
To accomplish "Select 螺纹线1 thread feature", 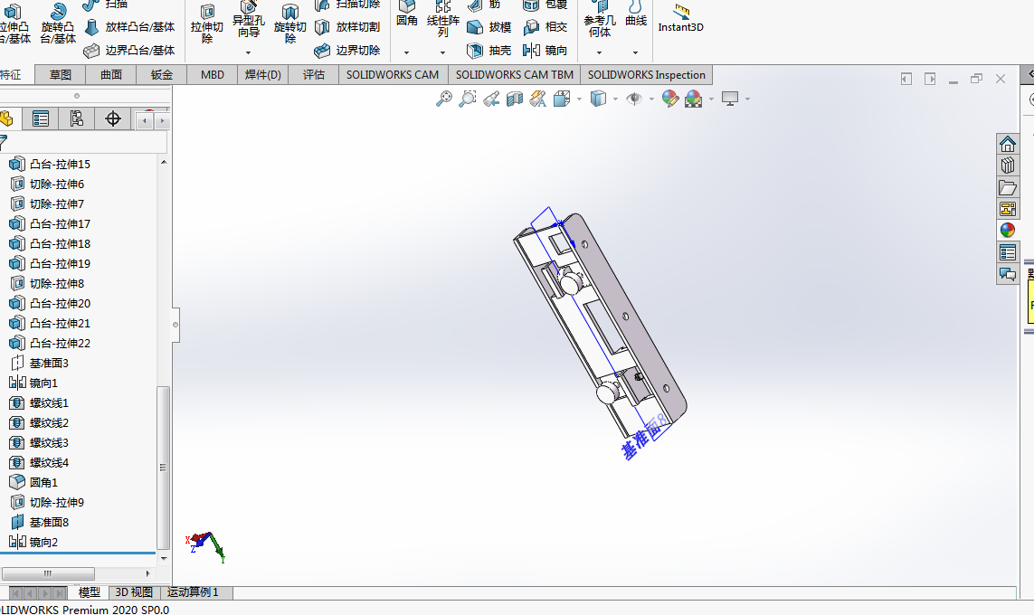I will [40, 402].
